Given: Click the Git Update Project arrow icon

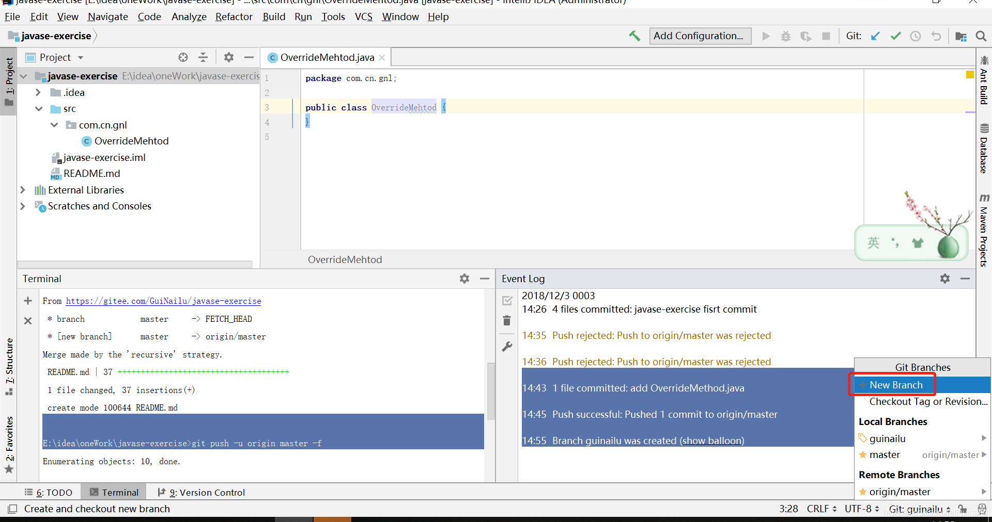Looking at the screenshot, I should tap(875, 36).
